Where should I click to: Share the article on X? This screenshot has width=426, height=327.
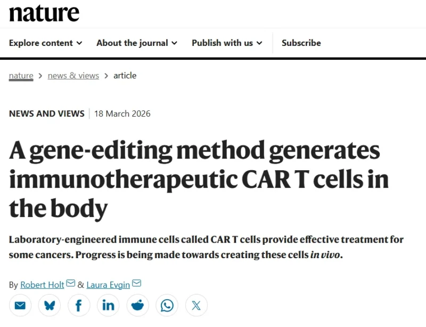196,305
